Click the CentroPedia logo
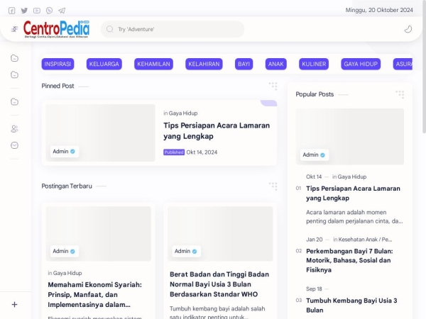Screen dimensions: 426x319 click(56, 29)
